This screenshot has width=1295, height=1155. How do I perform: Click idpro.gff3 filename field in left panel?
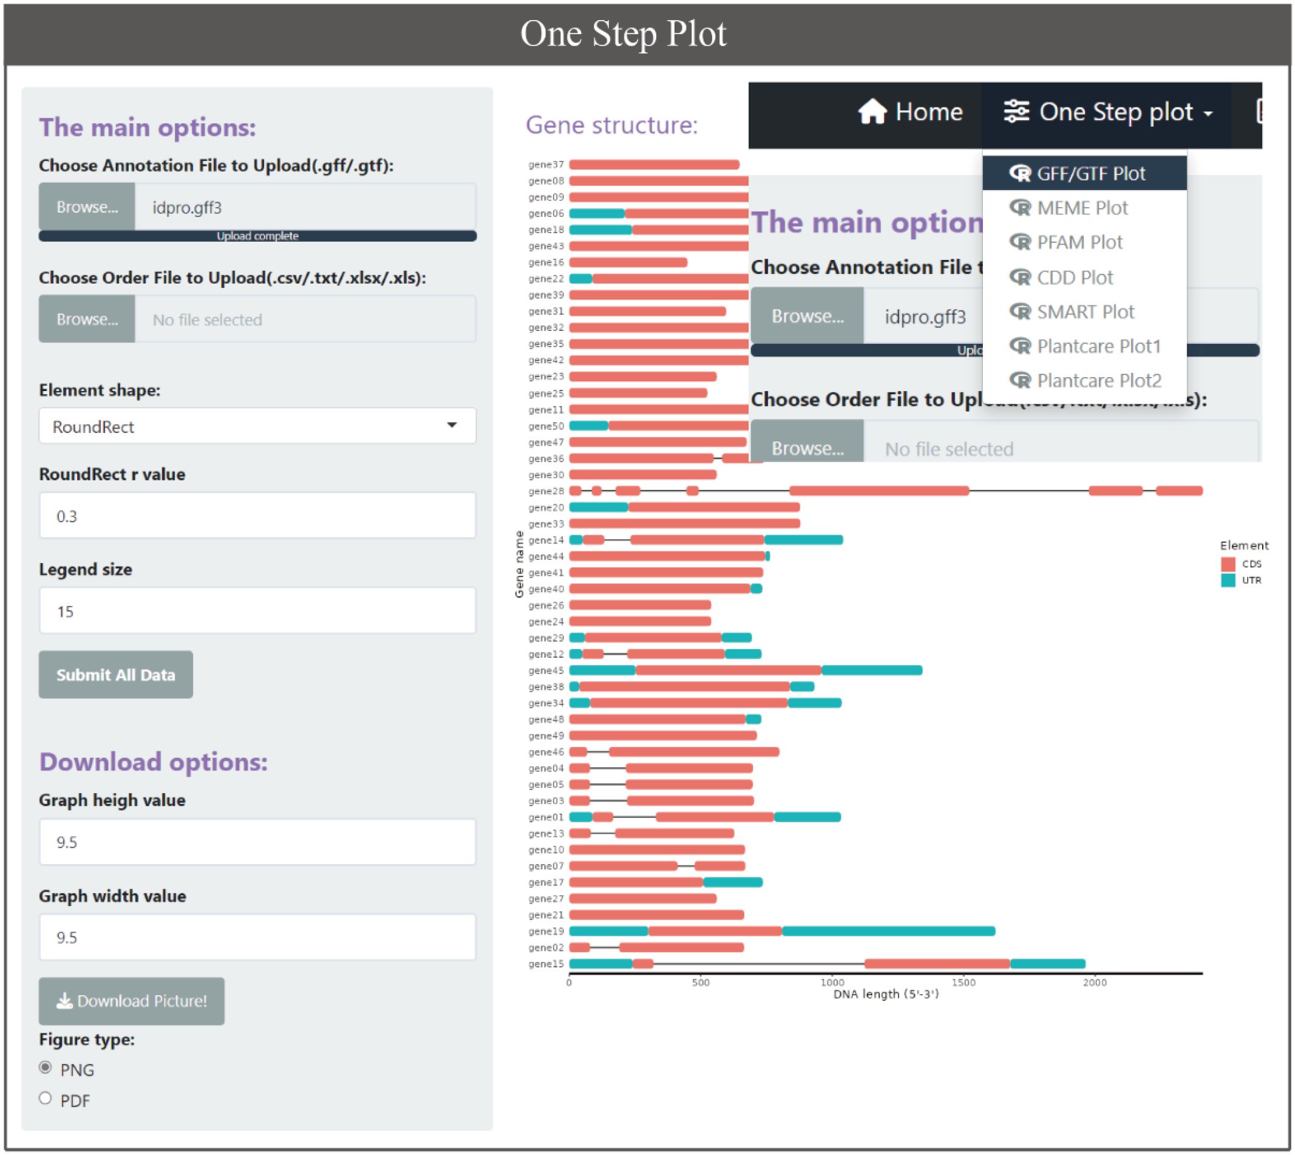click(305, 207)
